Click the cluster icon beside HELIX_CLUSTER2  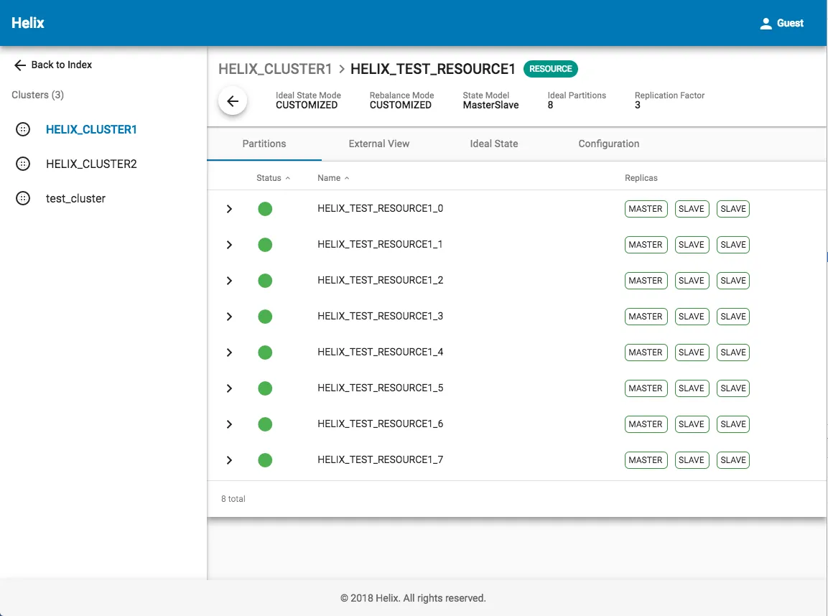[23, 164]
